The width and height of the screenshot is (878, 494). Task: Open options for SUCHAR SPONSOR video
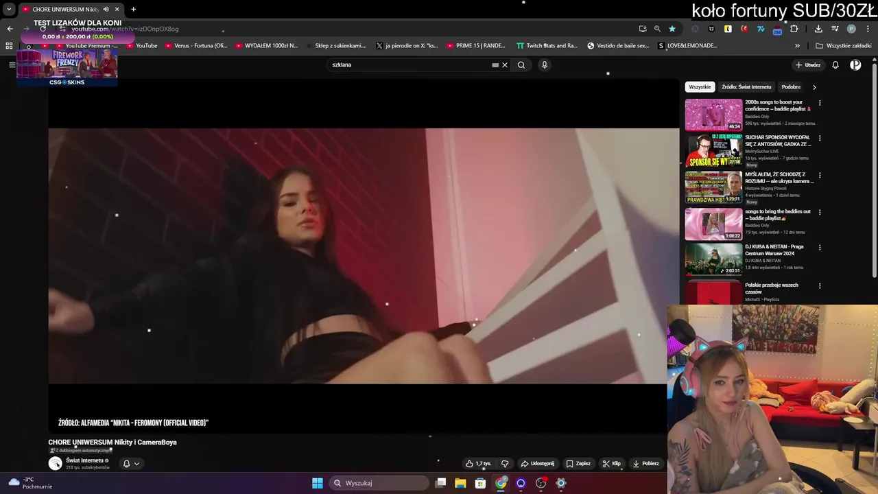coord(820,138)
